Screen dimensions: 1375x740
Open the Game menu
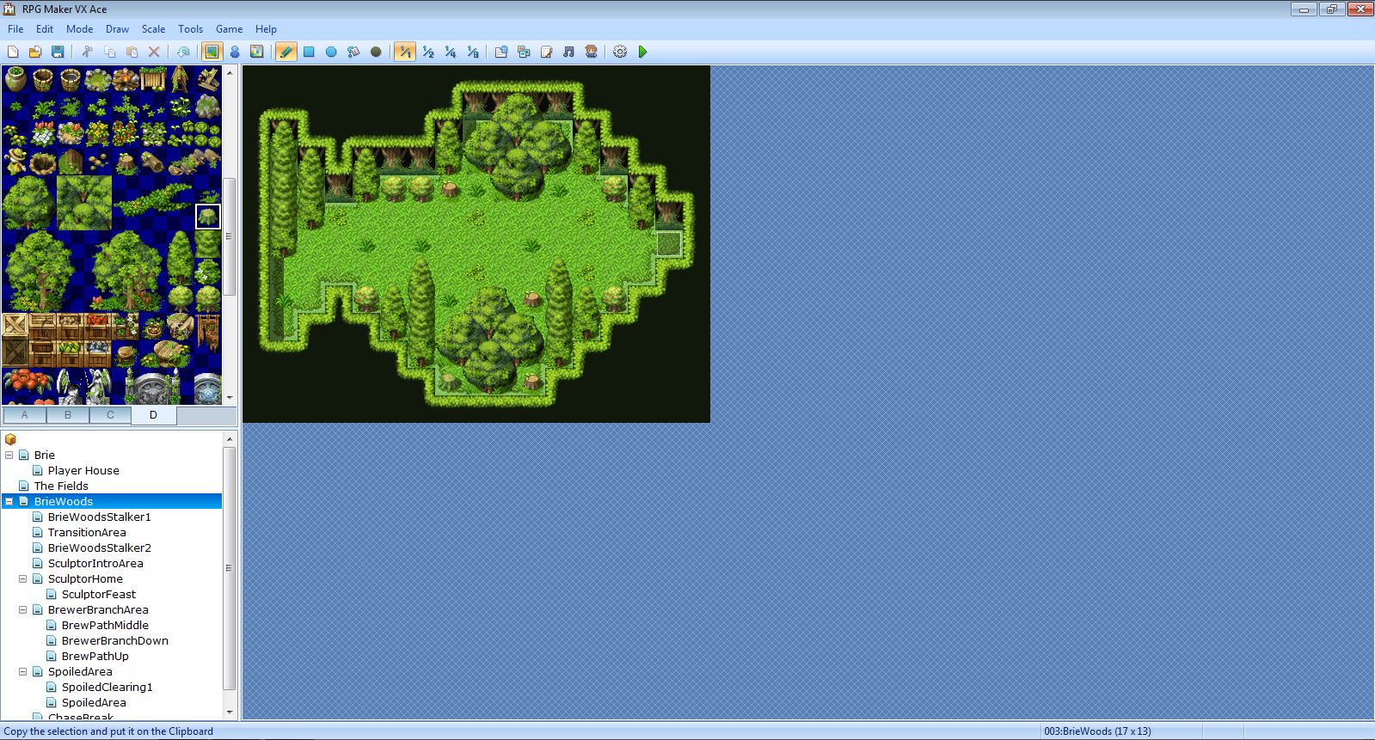[x=229, y=28]
